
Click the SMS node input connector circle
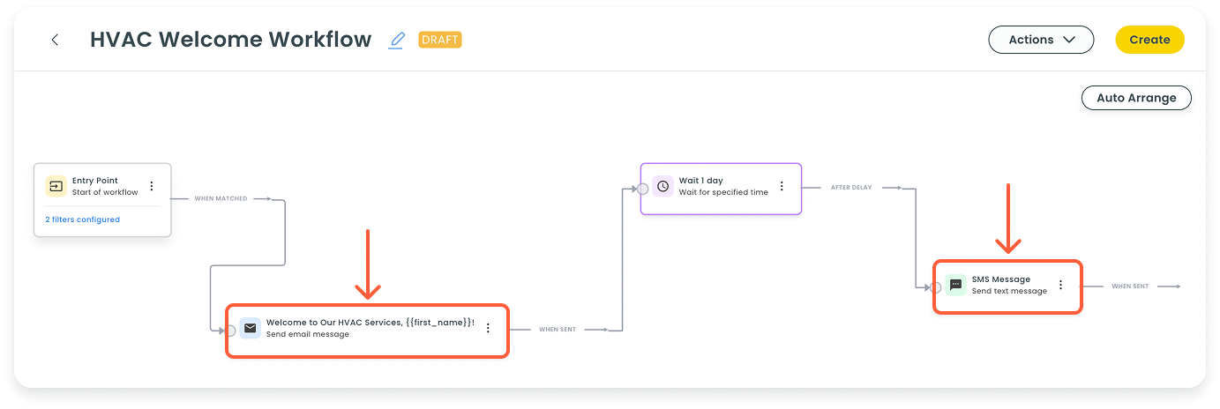[935, 287]
